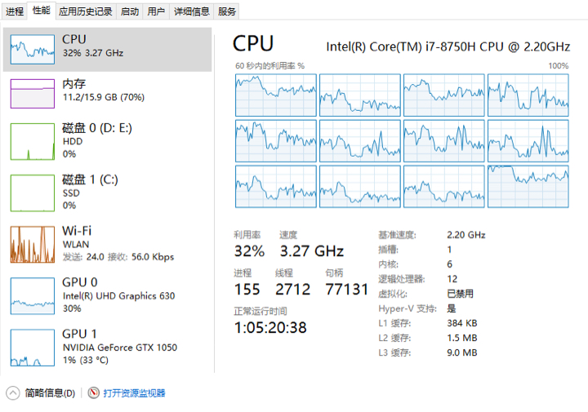The width and height of the screenshot is (588, 412).
Task: Select the 内存 memory graph thumbnail
Action: 33,94
